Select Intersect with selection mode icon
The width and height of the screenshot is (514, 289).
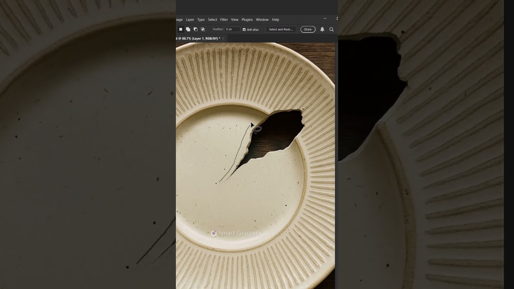click(x=203, y=29)
